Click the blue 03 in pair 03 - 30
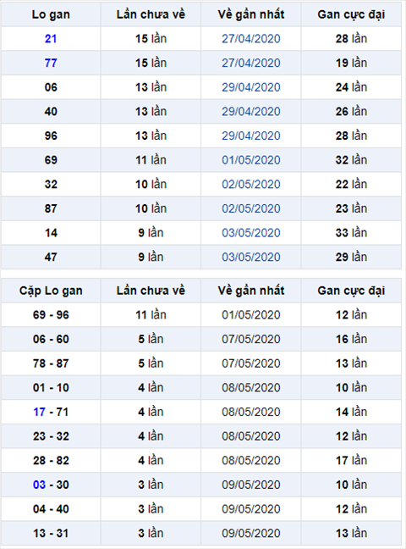406x549 pixels. click(39, 485)
